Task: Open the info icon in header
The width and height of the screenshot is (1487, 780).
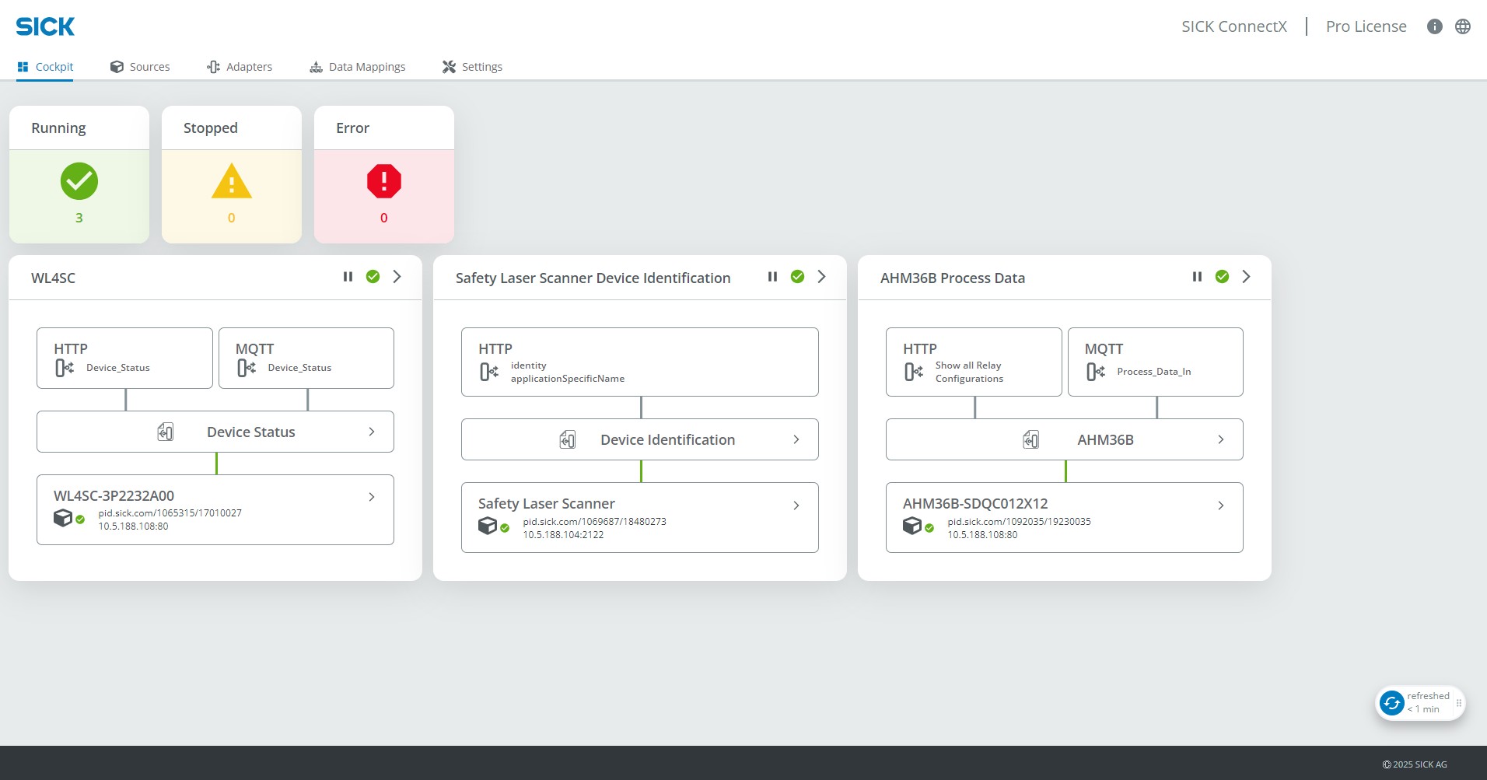Action: coord(1435,26)
